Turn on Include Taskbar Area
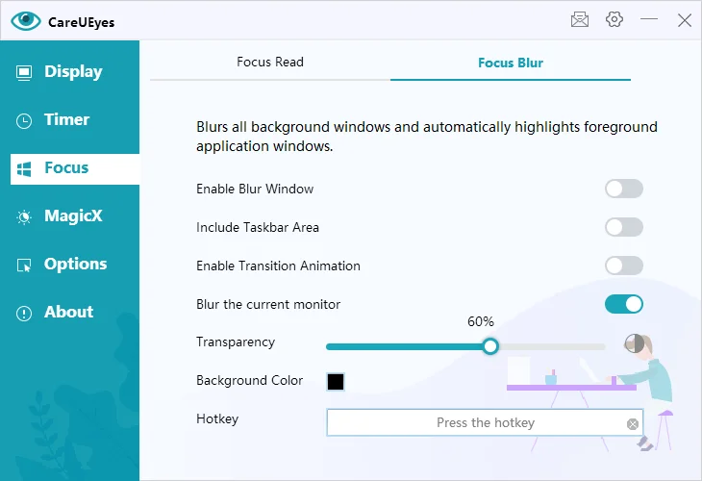Screen dimensions: 702x481 (623, 227)
